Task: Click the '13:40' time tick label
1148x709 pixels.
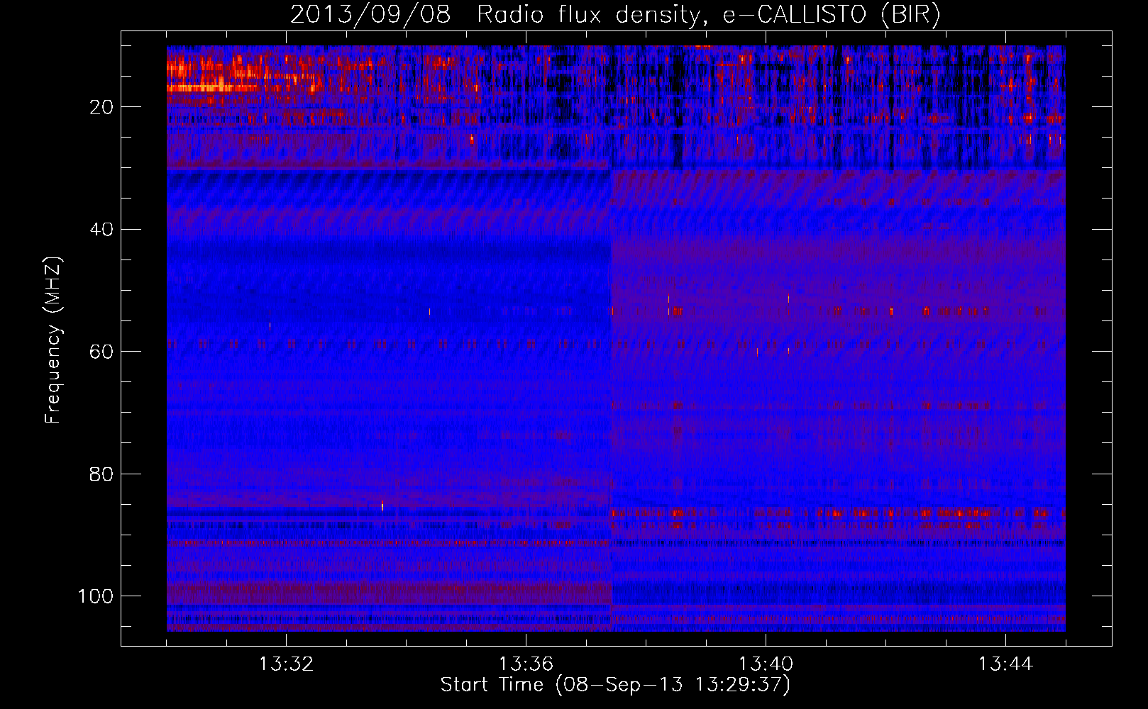Action: [766, 664]
